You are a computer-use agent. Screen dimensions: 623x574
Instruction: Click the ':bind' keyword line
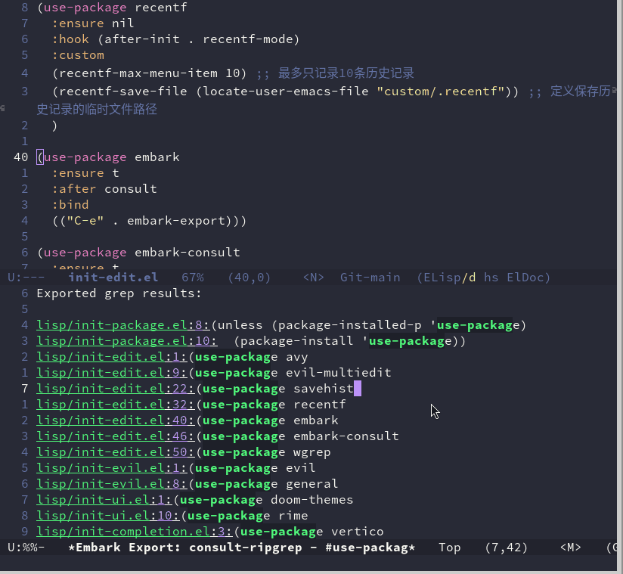[x=70, y=205]
